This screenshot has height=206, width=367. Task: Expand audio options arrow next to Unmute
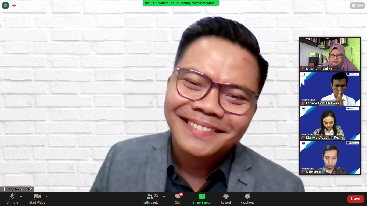pyautogui.click(x=21, y=196)
